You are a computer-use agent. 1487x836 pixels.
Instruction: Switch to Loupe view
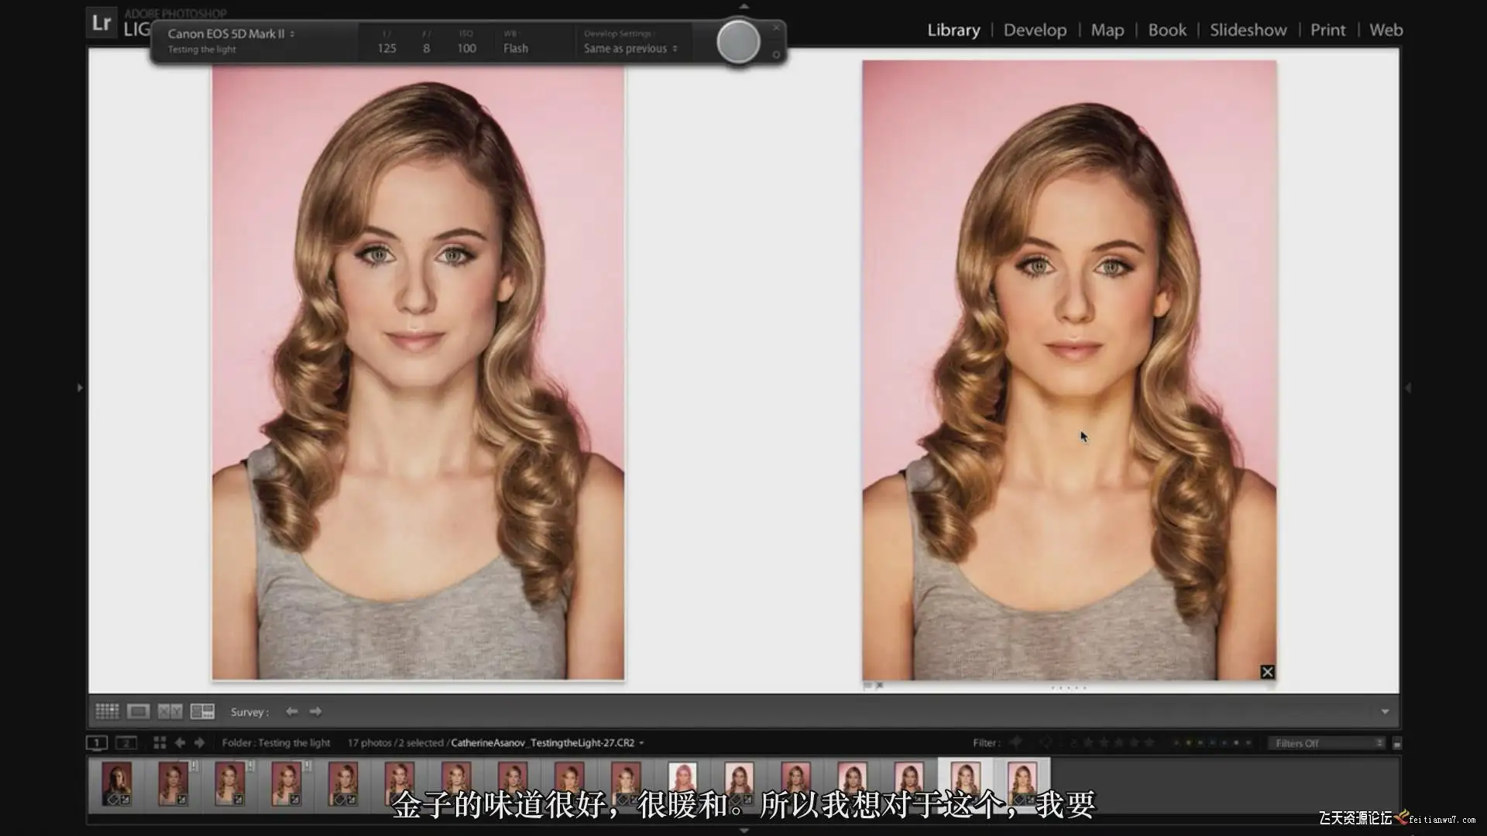139,711
